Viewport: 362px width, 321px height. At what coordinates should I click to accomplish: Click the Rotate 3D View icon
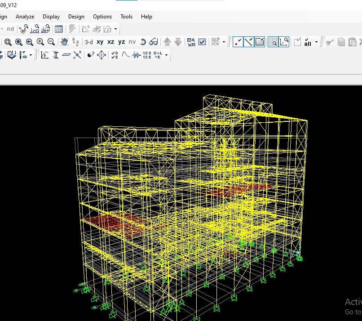pos(143,42)
